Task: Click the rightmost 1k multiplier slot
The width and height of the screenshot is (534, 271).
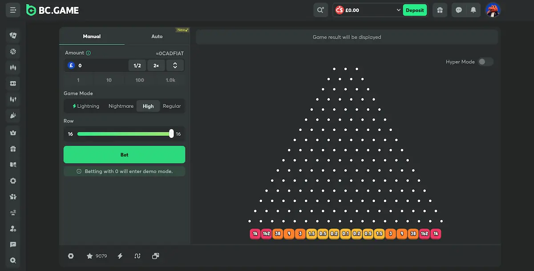Action: pos(436,234)
